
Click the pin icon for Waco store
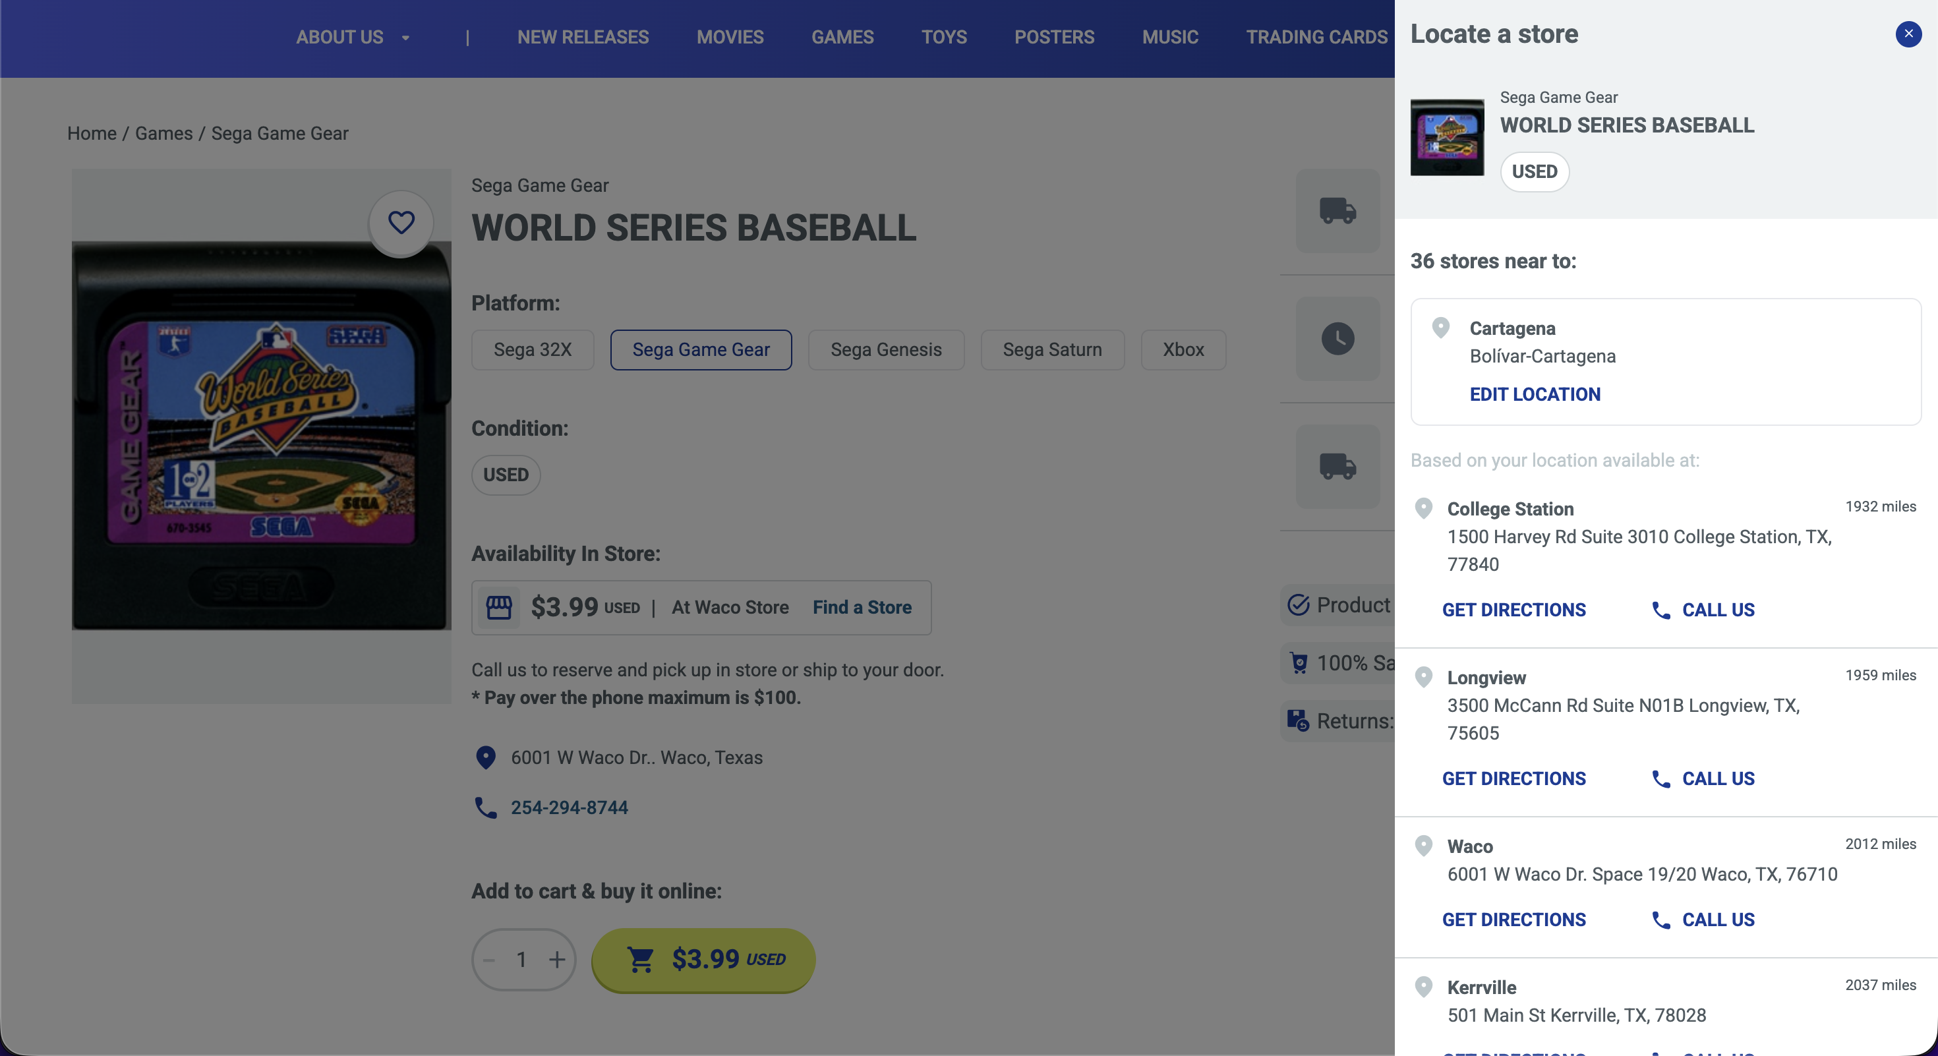pos(1423,846)
